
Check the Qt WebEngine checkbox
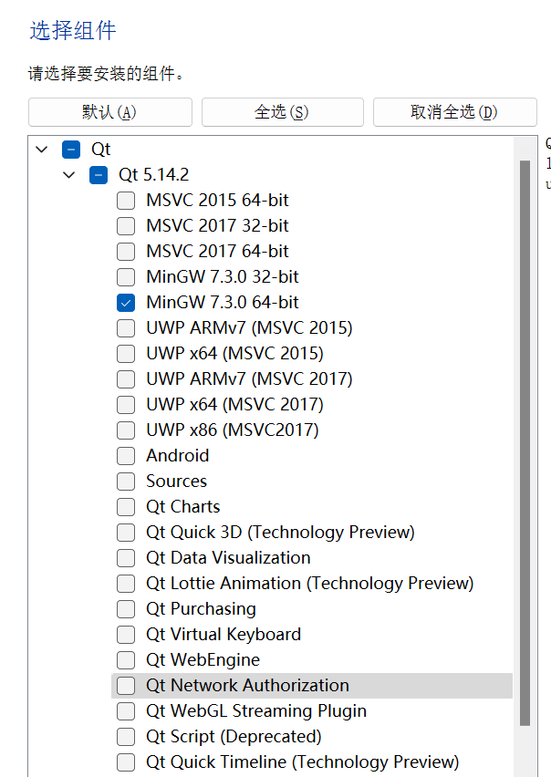126,660
